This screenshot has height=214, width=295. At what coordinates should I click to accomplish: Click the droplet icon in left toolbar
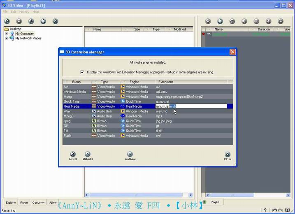click(x=31, y=21)
